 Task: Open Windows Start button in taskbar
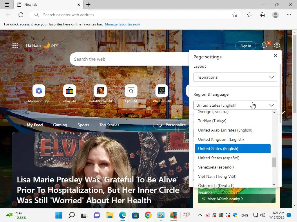tap(59, 215)
